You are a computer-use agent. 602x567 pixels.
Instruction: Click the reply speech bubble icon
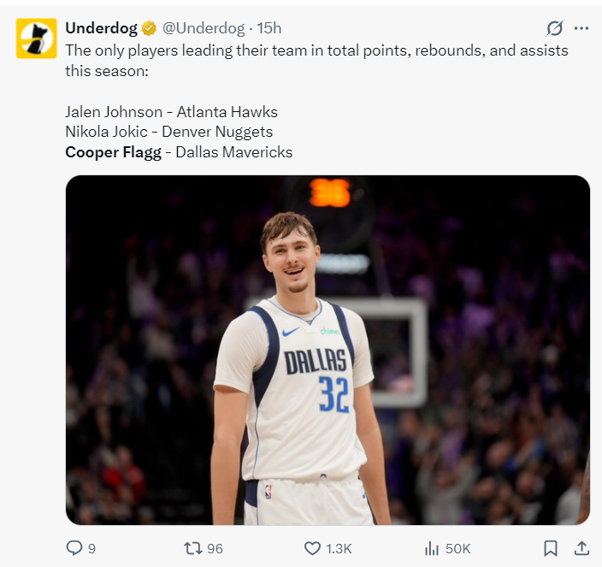74,548
